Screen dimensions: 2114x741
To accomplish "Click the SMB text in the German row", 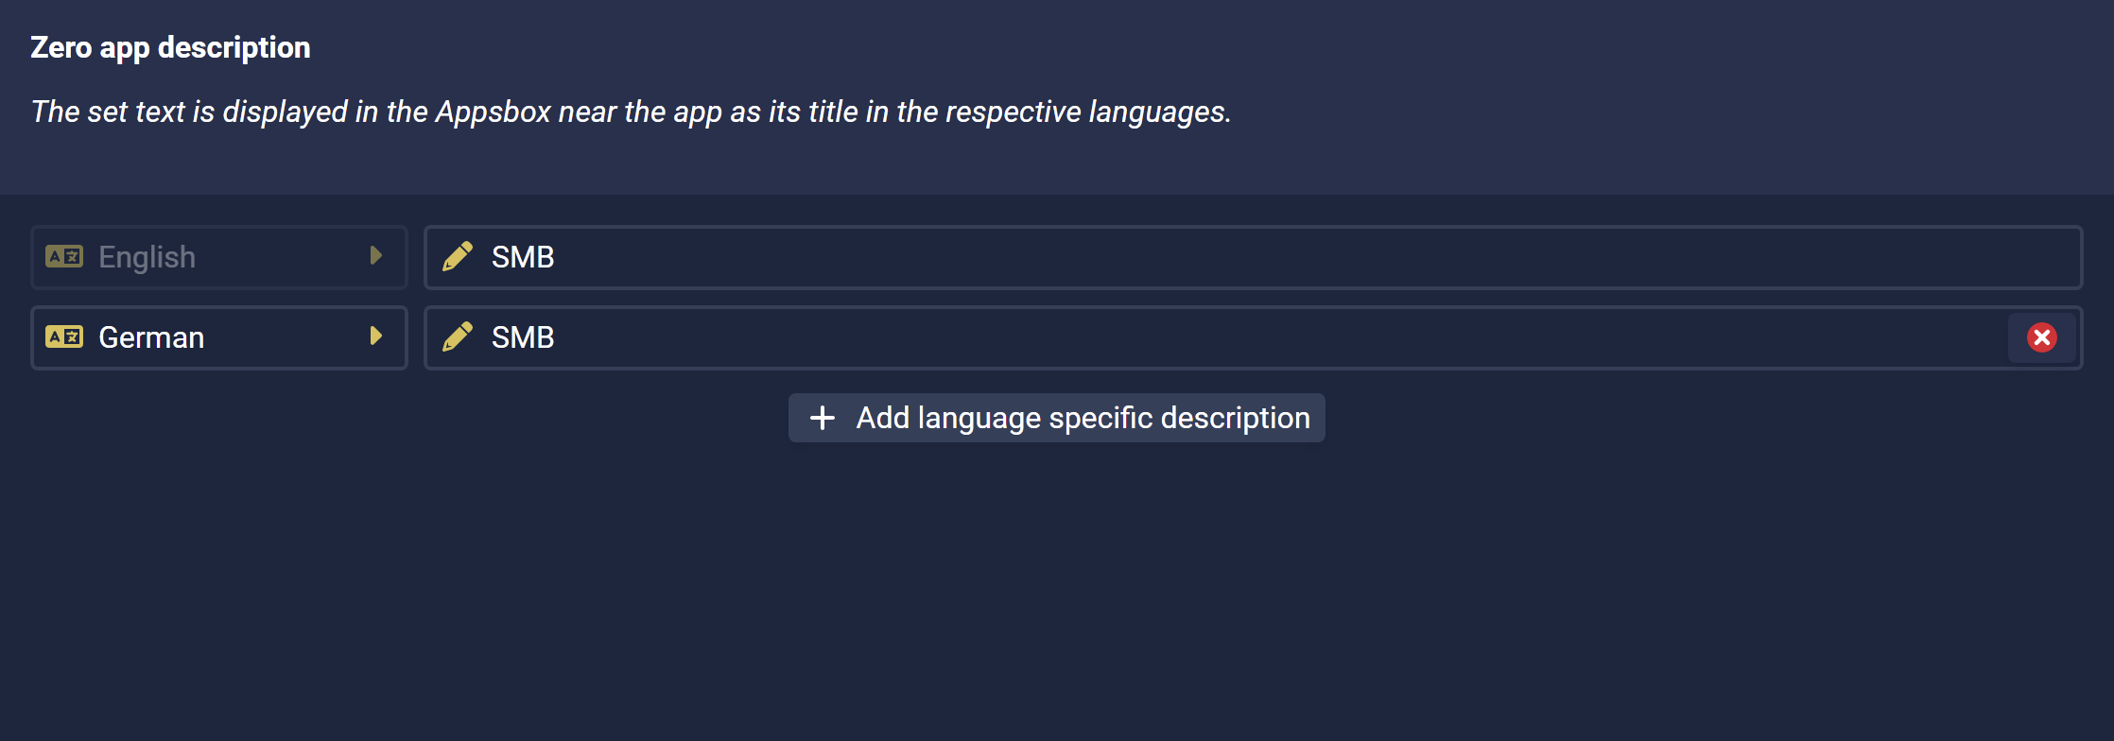I will (x=523, y=337).
